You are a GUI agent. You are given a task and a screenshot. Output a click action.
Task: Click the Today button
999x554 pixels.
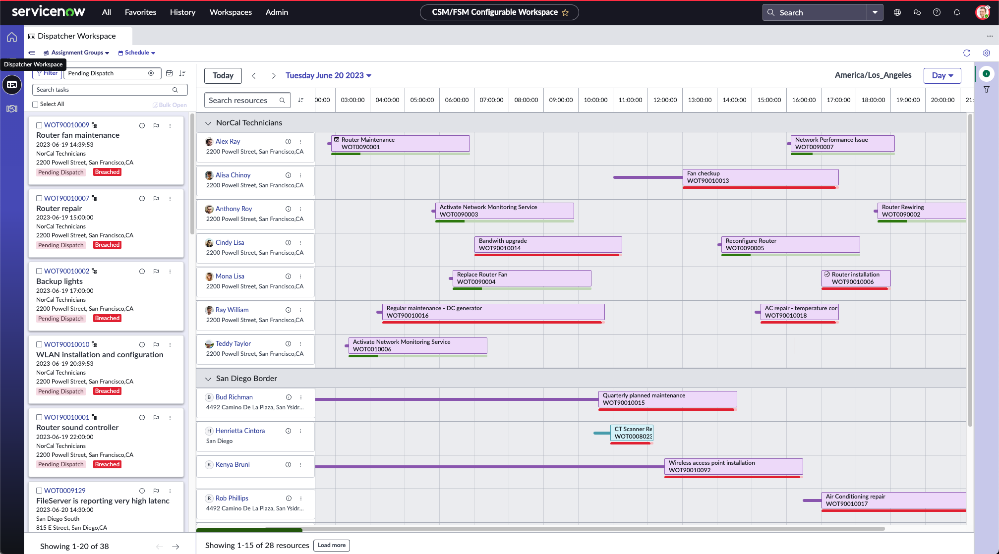pos(223,75)
